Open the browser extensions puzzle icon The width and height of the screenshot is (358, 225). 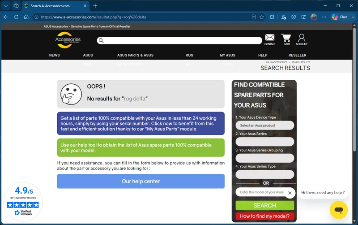(272, 17)
